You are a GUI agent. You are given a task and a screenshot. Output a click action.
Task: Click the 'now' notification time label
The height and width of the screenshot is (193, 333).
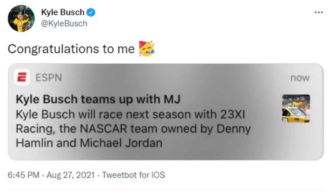300,78
